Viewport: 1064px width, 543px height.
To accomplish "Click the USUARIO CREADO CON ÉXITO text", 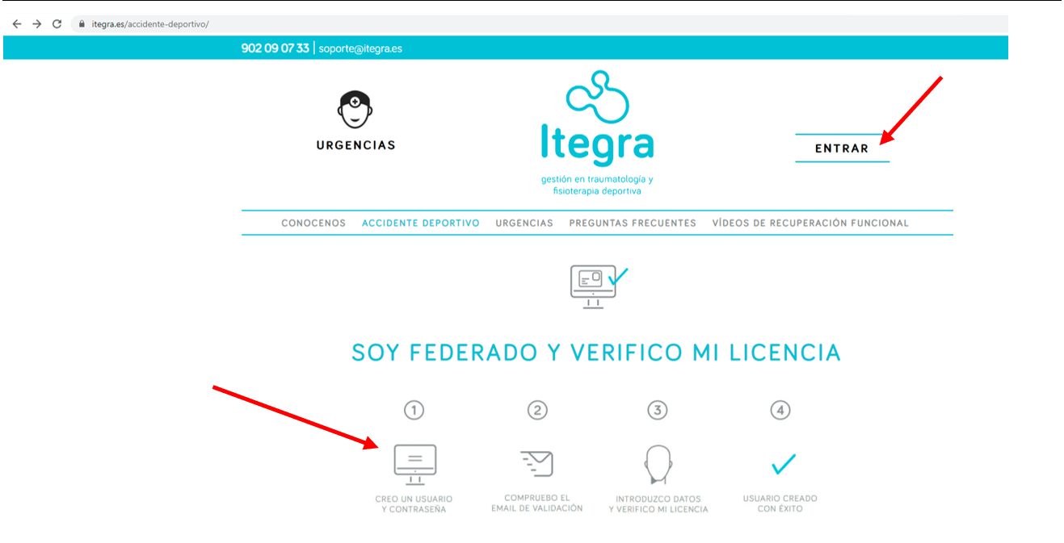I will coord(780,503).
